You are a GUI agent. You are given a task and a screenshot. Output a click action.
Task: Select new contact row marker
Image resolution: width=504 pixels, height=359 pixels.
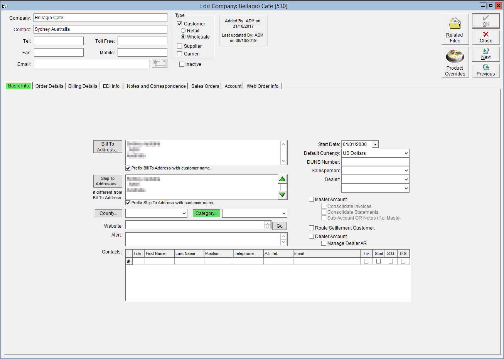[x=129, y=261]
